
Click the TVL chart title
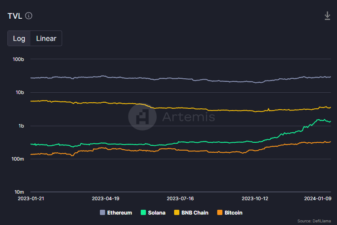coord(15,16)
